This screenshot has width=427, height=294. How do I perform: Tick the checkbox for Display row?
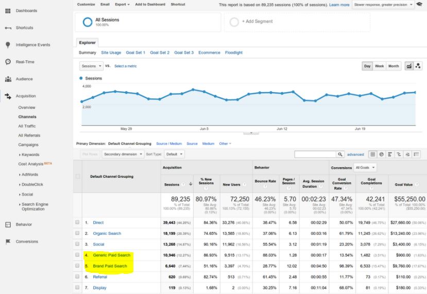pos(77,287)
